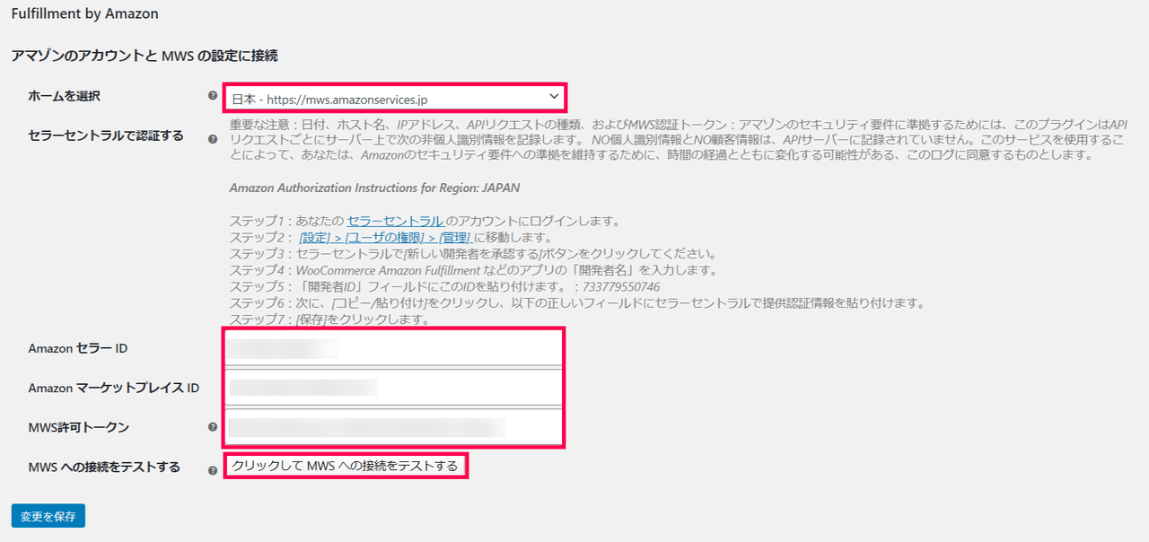
Task: Save settings with the 変更を保存 button
Action: 48,516
